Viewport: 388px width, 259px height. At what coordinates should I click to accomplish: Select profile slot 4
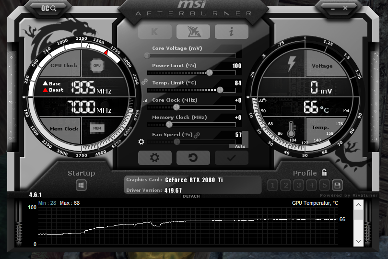(x=312, y=185)
